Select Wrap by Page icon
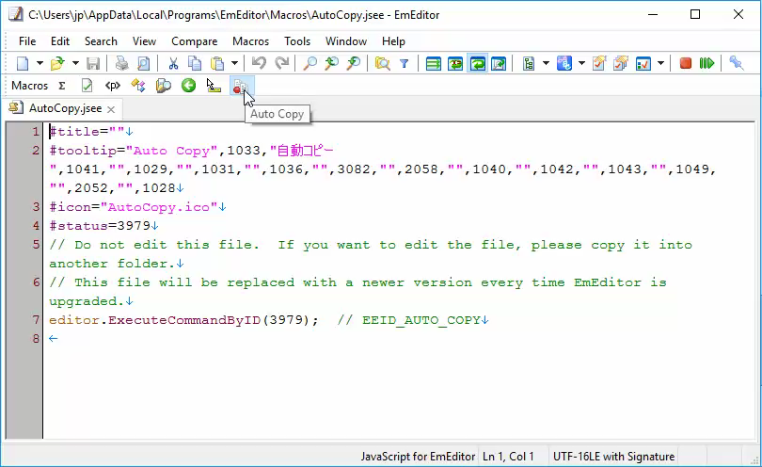This screenshot has height=467, width=762. [500, 63]
